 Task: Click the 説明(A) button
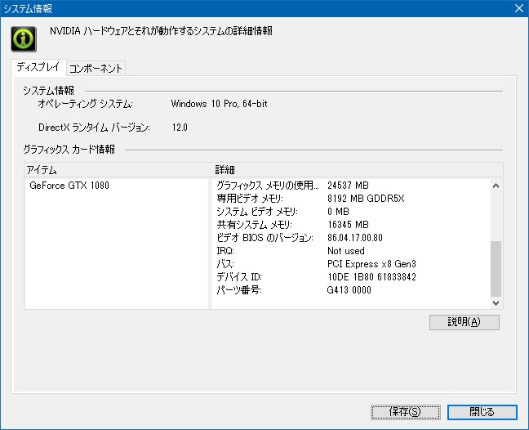465,322
